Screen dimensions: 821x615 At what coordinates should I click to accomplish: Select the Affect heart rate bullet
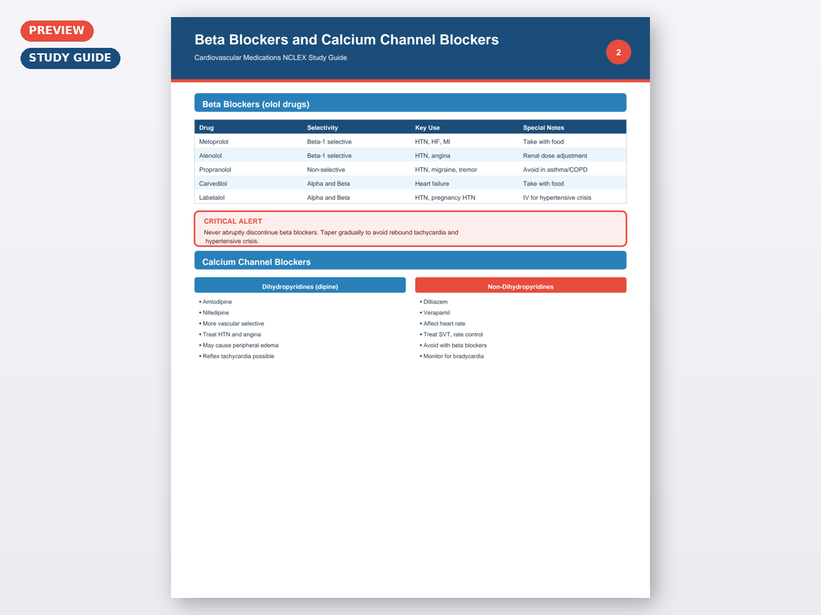click(x=443, y=323)
